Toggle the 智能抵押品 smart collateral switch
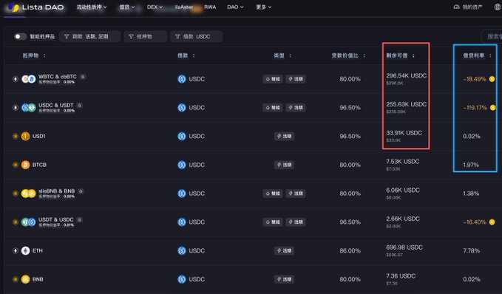 tap(20, 36)
